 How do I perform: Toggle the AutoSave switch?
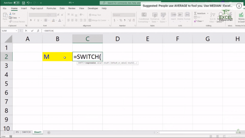16,3
